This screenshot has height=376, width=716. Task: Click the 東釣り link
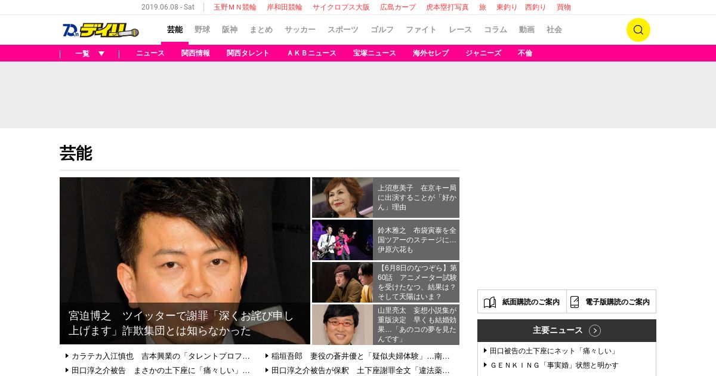click(507, 7)
